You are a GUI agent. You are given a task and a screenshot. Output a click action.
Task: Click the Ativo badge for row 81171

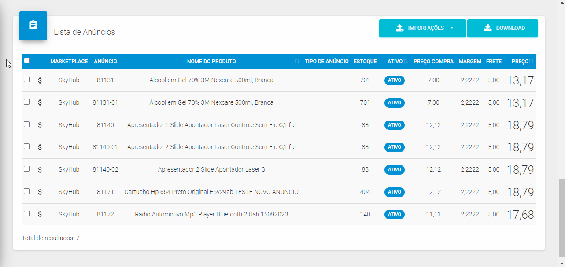coord(395,192)
